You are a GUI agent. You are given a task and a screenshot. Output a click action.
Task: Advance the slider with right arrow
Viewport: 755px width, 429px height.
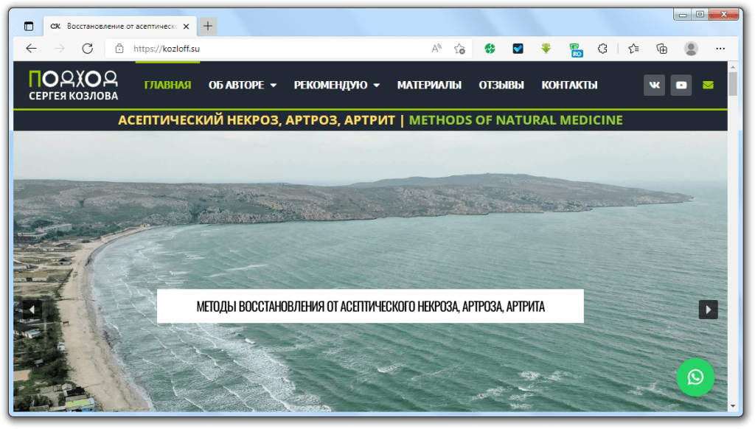coord(708,310)
